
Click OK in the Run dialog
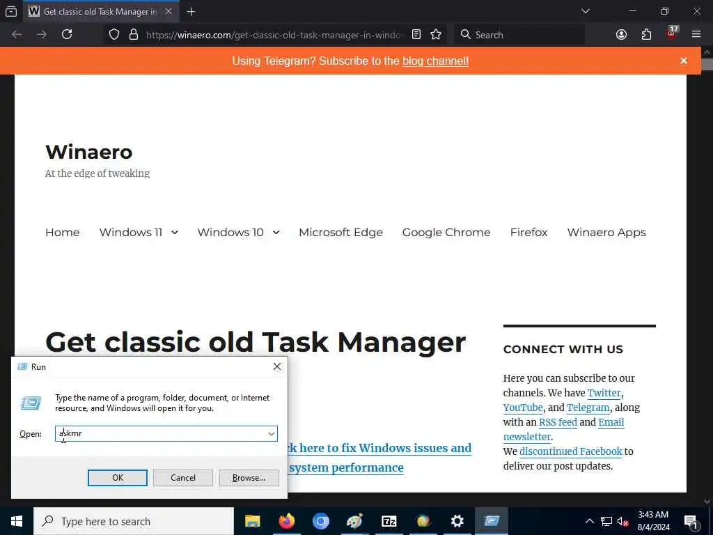pyautogui.click(x=117, y=478)
